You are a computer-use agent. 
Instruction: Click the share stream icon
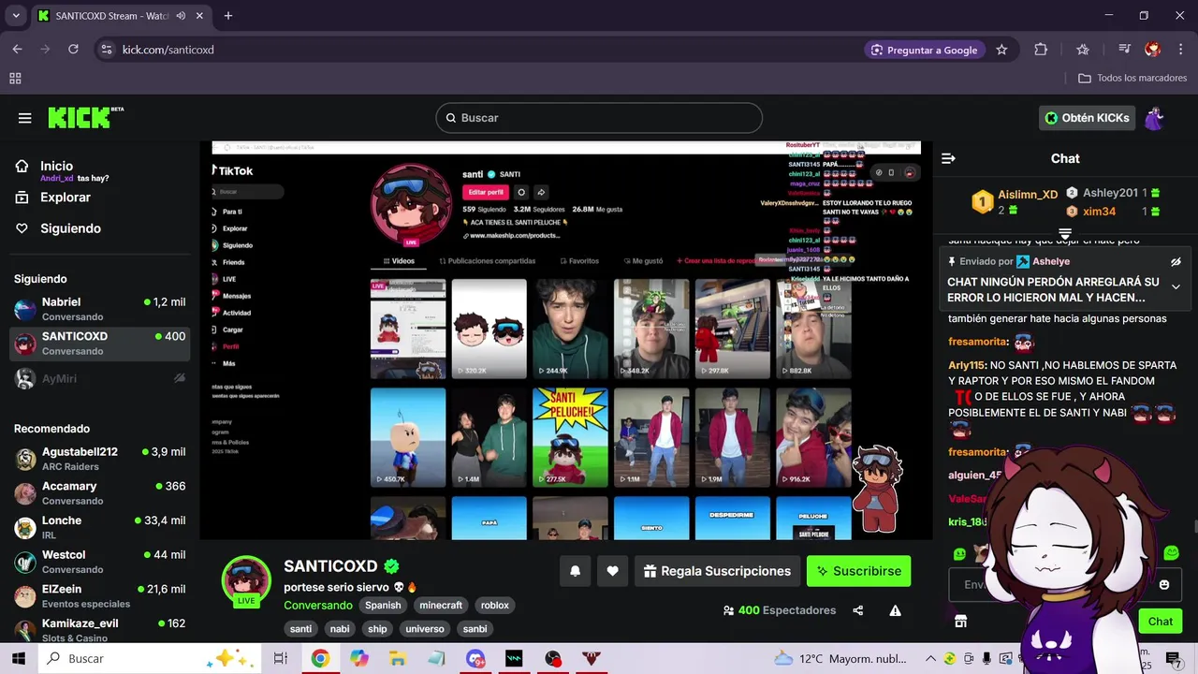(x=858, y=610)
